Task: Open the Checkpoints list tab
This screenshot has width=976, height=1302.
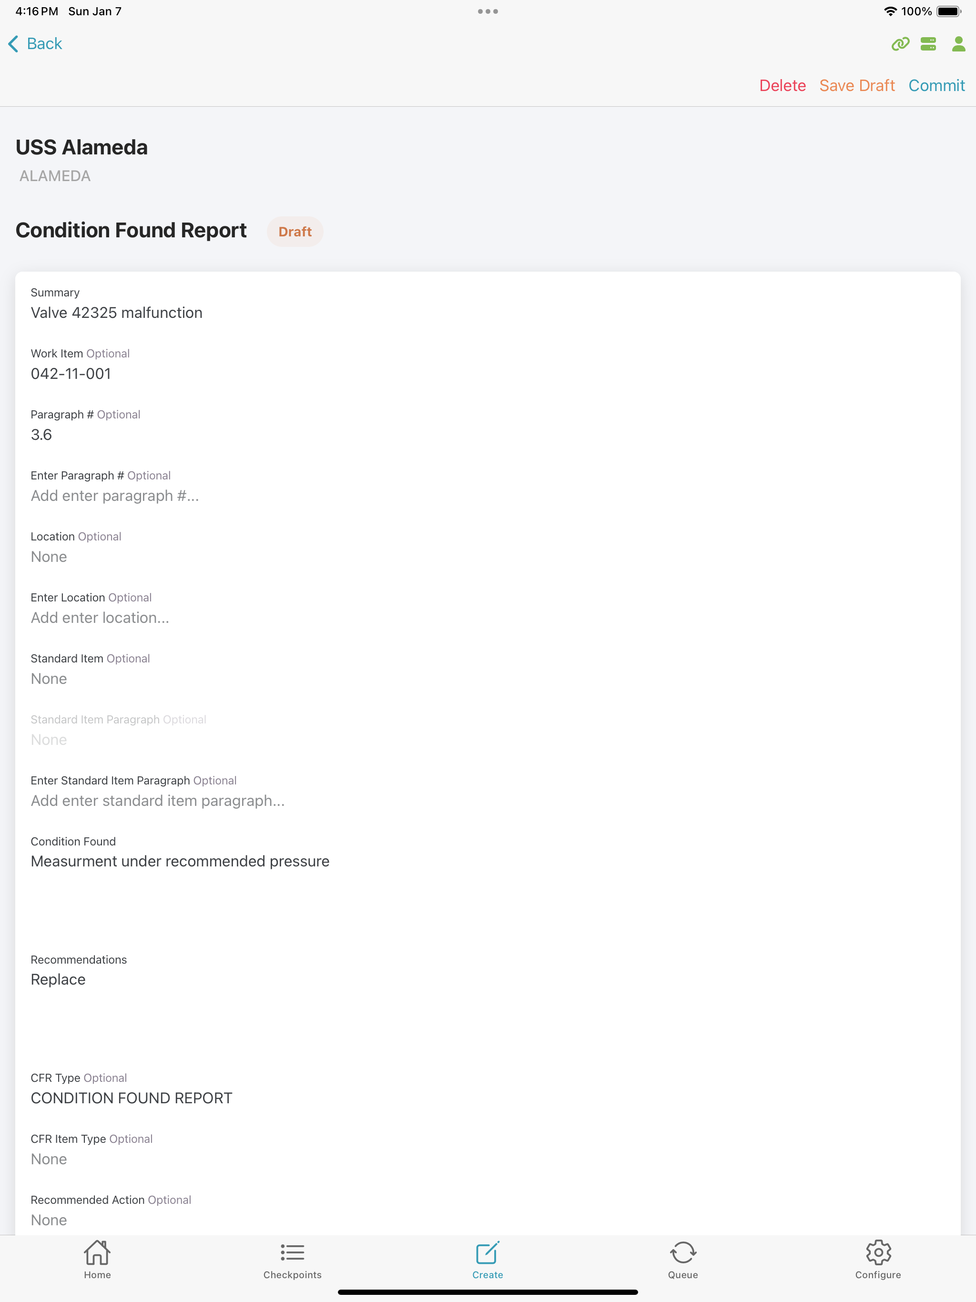Action: 292,1260
